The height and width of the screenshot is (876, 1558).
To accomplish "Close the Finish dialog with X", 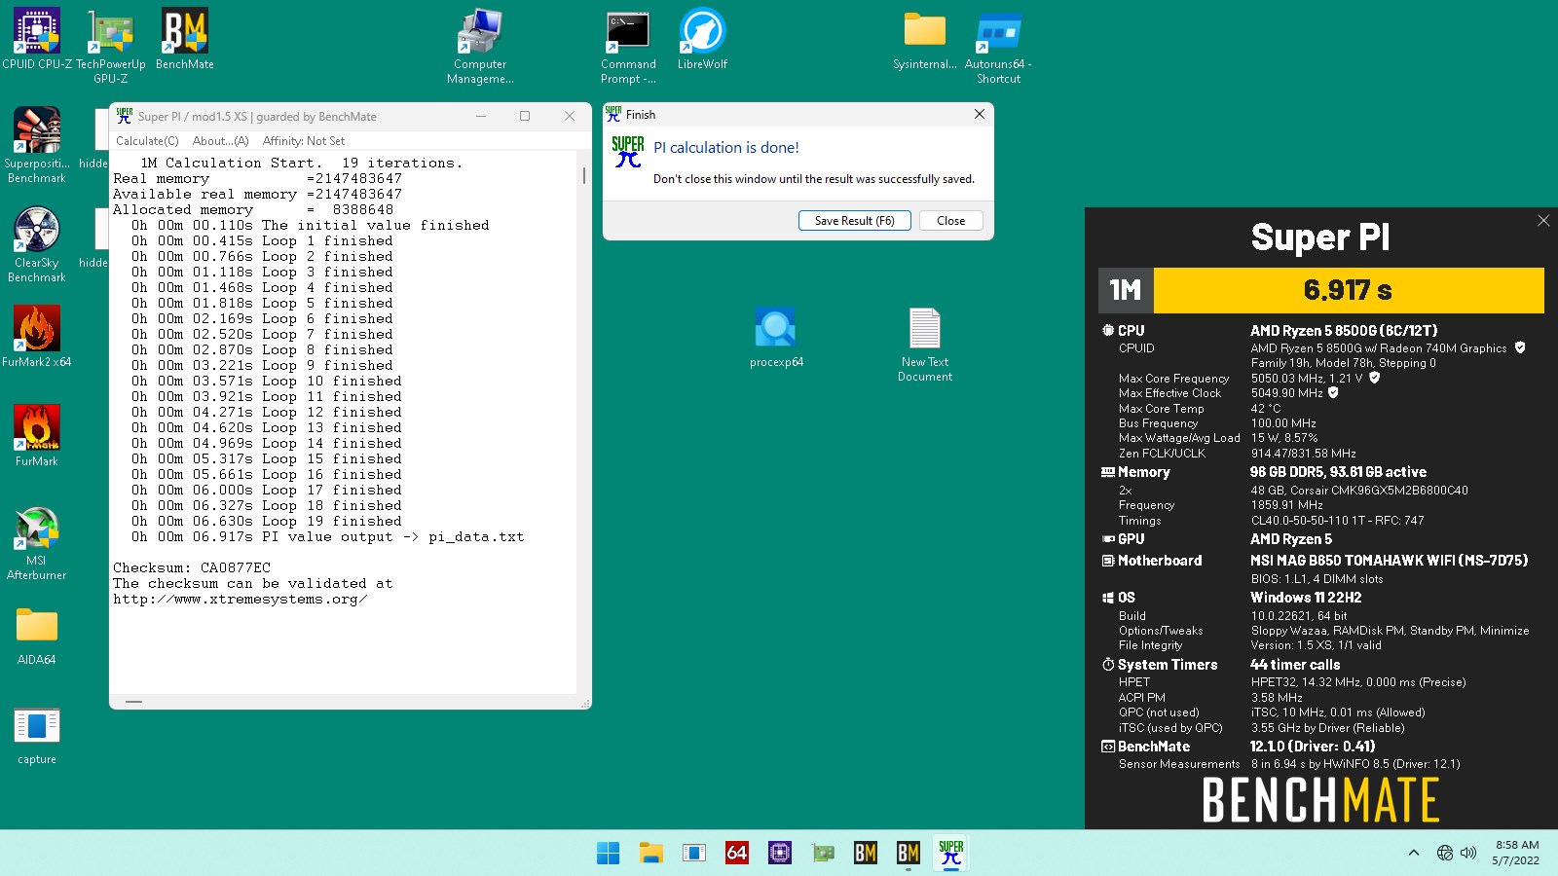I will (979, 114).
